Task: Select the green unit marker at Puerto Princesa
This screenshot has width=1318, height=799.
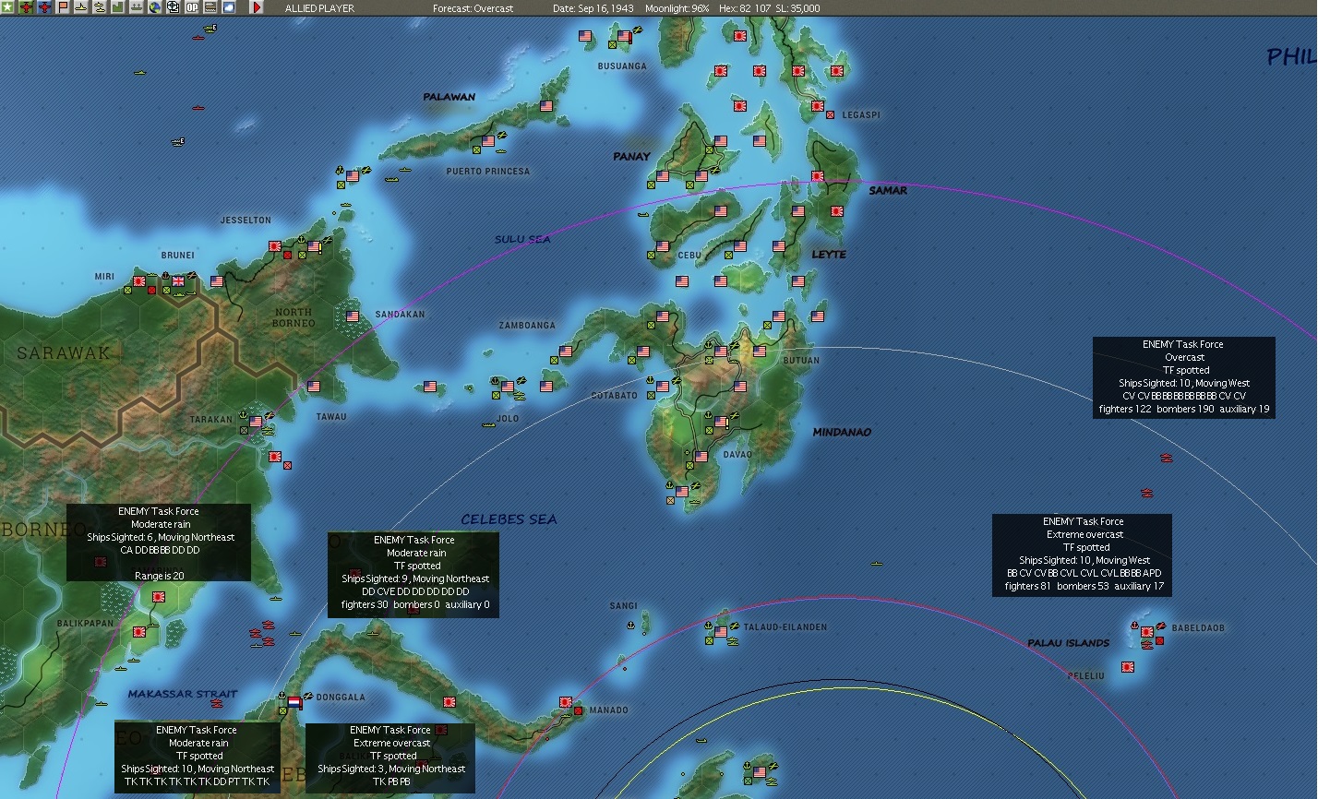Action: [476, 150]
